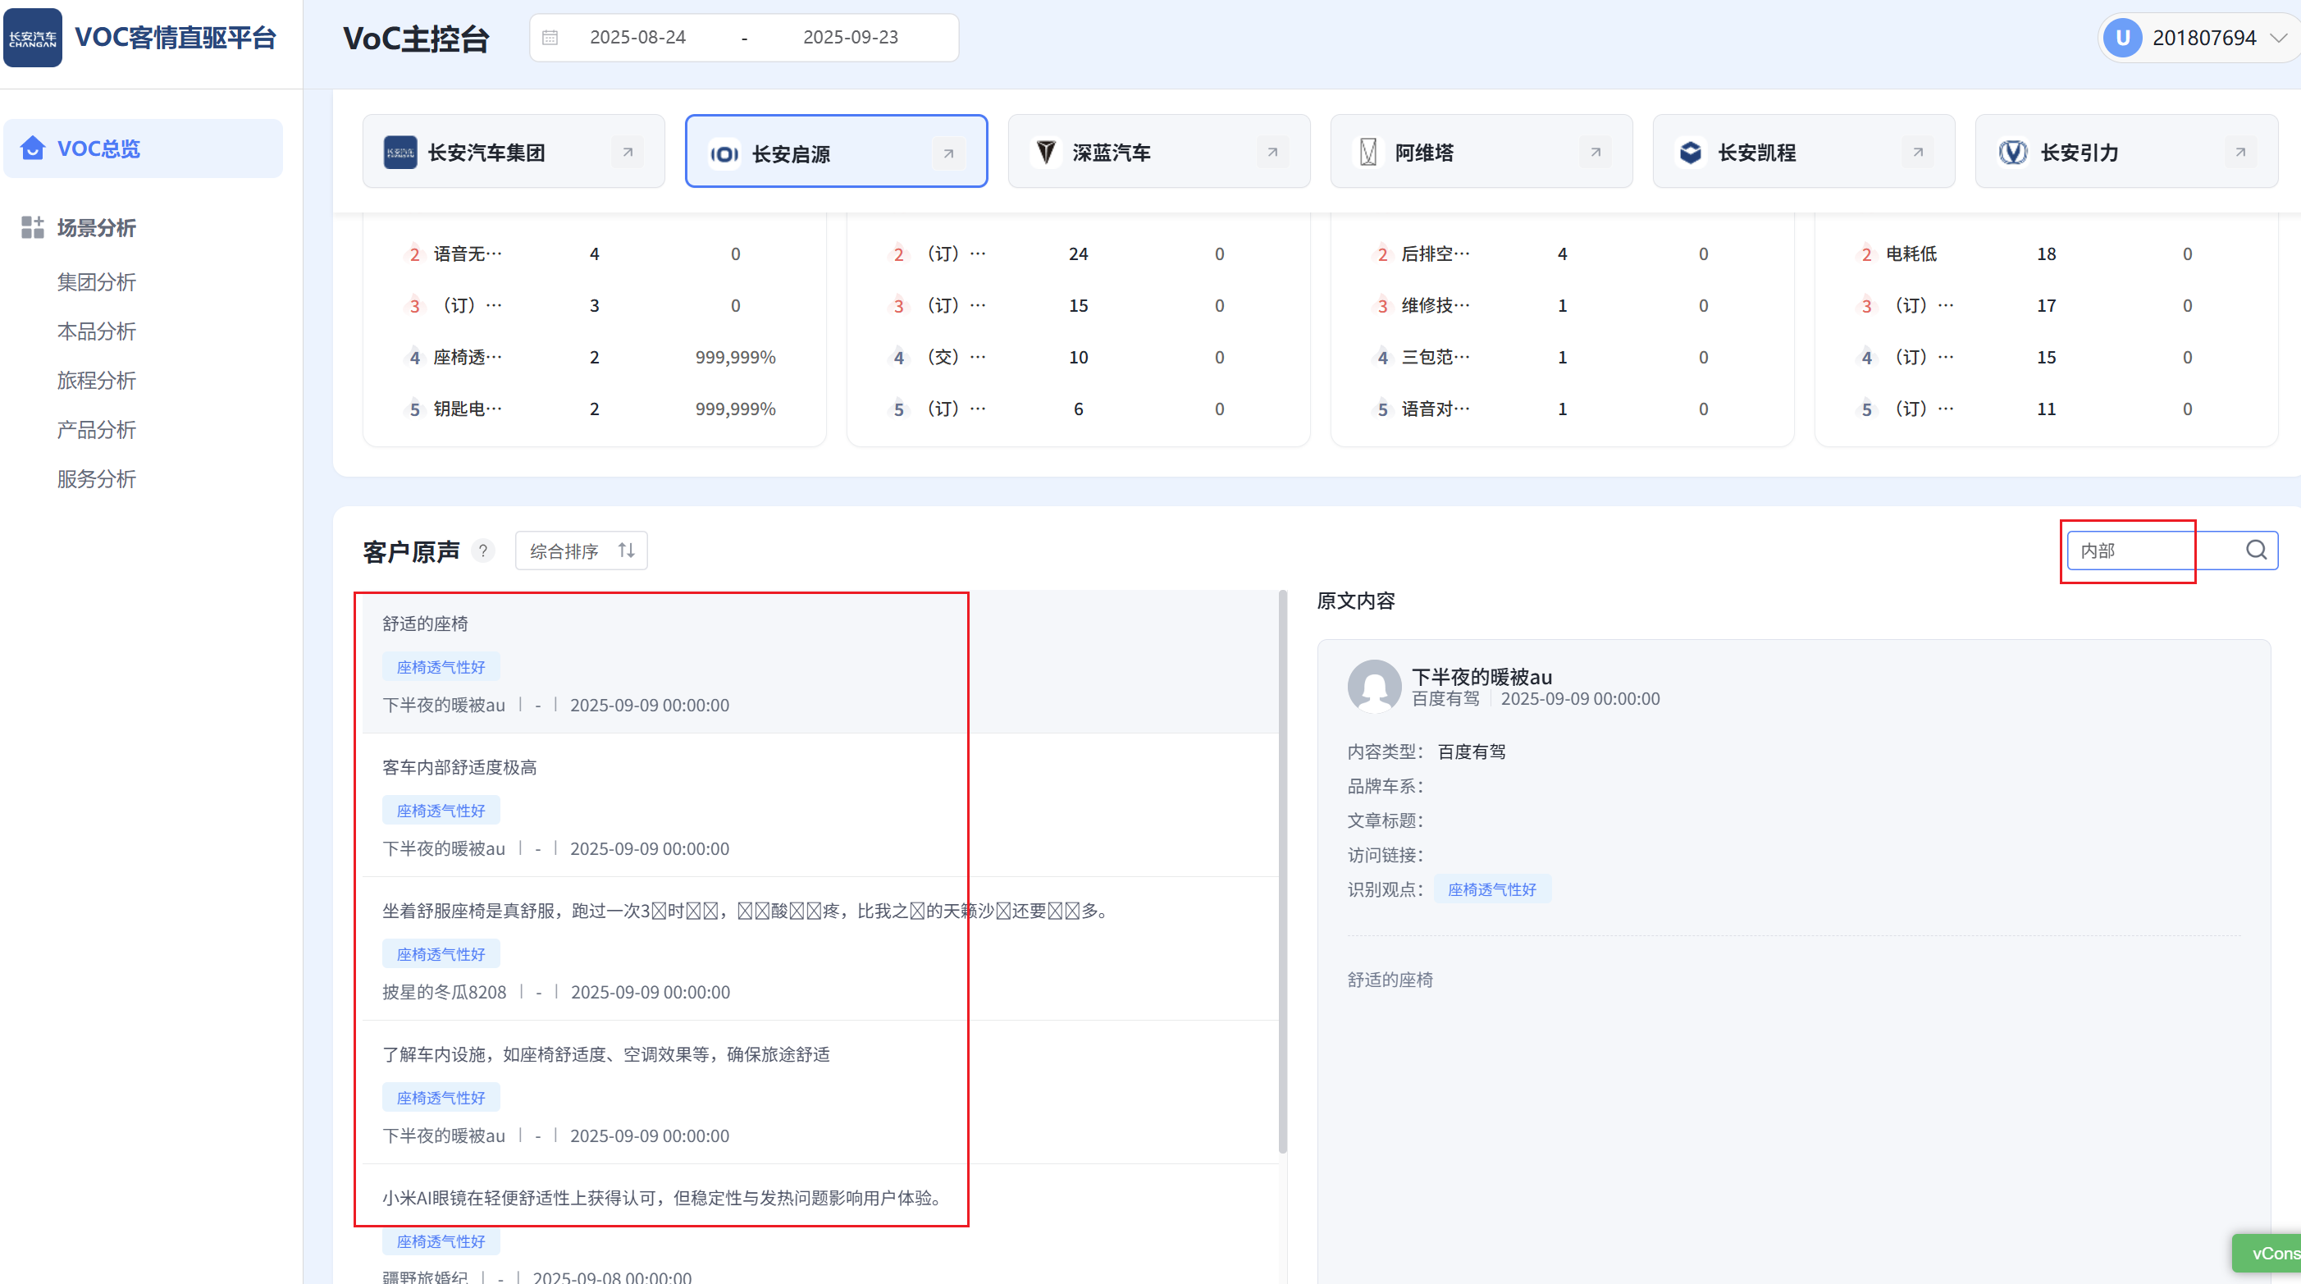Open 长安引力 external link arrow
Image resolution: width=2301 pixels, height=1284 pixels.
point(2239,152)
